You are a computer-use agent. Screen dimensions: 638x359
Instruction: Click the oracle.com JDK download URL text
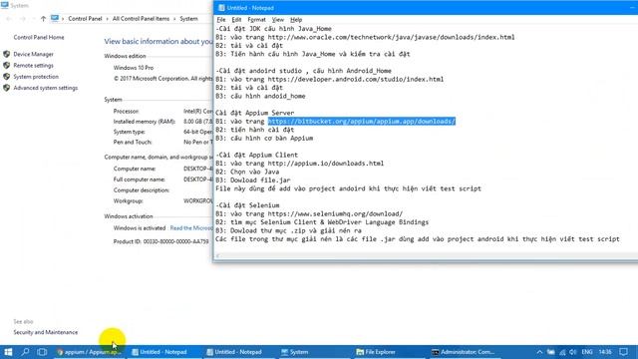tap(391, 37)
